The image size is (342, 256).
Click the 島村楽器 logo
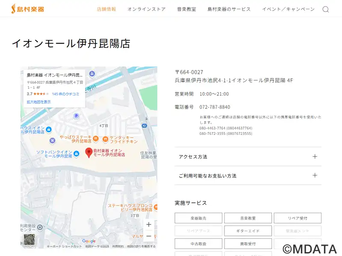pyautogui.click(x=28, y=9)
